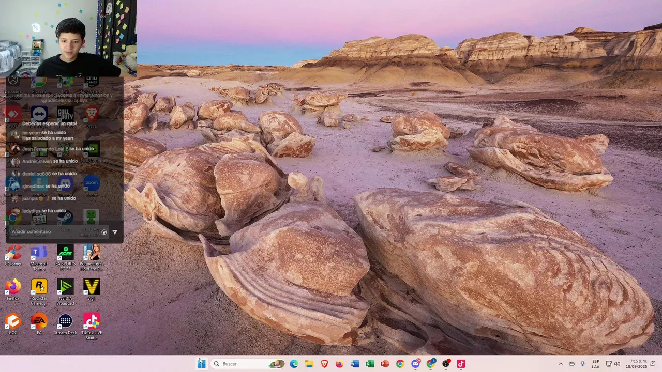The height and width of the screenshot is (372, 662).
Task: Open the emoji picker in comment box
Action: pyautogui.click(x=104, y=232)
